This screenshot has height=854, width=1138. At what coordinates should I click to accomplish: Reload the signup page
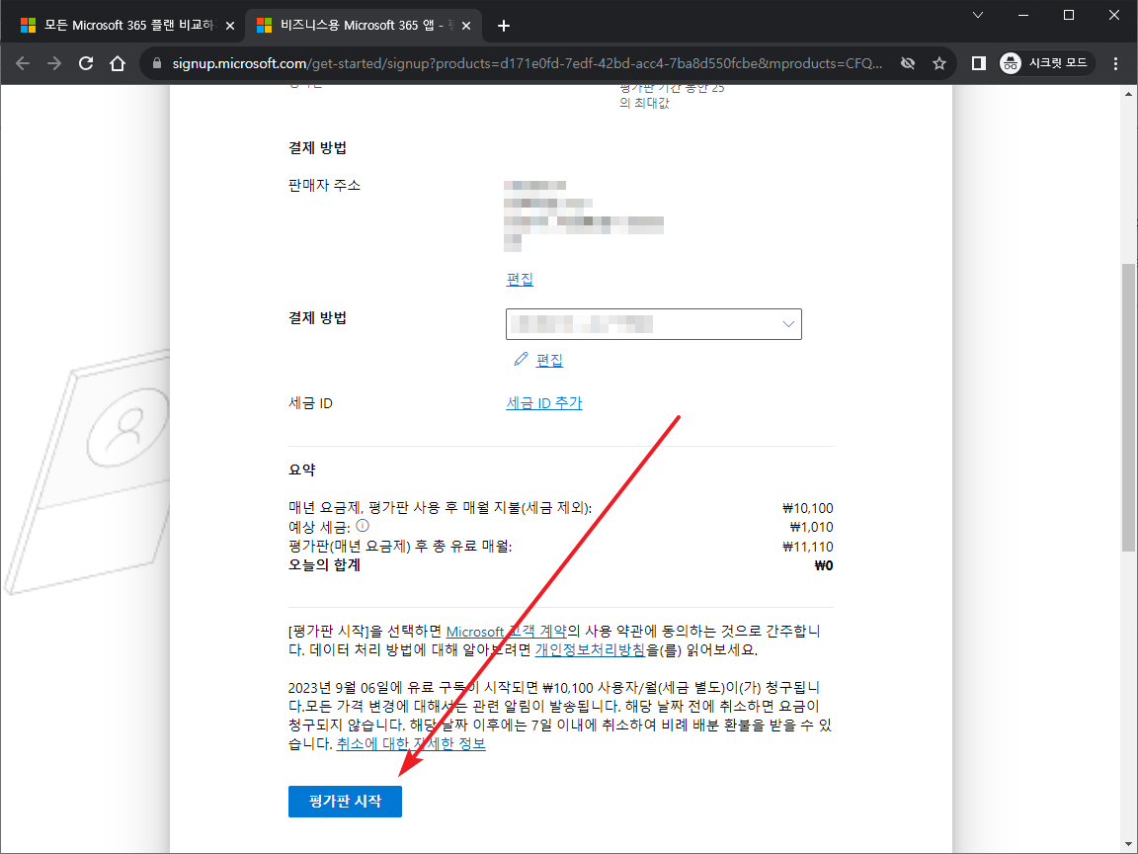(x=86, y=64)
